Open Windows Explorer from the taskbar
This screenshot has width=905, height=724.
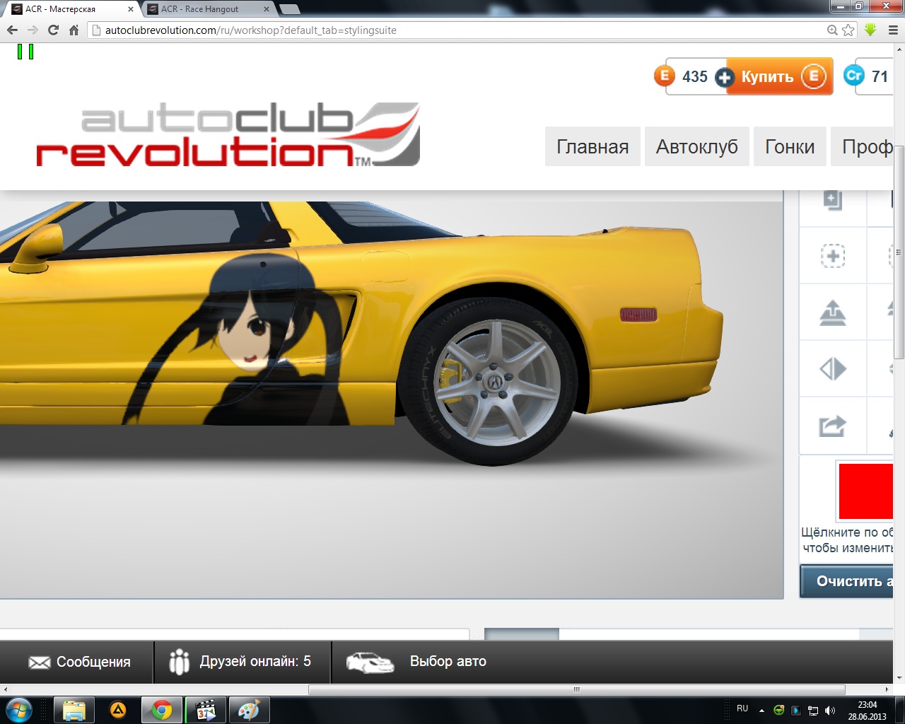[x=74, y=710]
